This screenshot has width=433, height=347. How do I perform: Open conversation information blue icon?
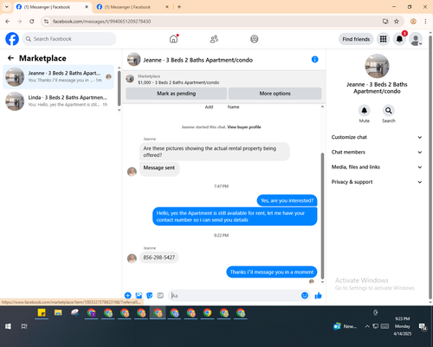pos(314,59)
